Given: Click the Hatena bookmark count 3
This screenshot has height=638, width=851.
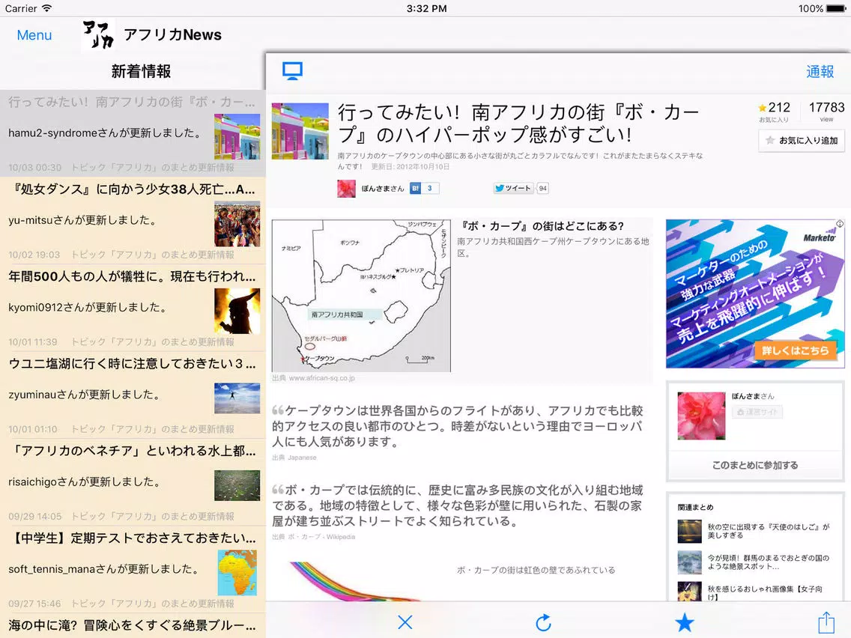Looking at the screenshot, I should [x=430, y=188].
